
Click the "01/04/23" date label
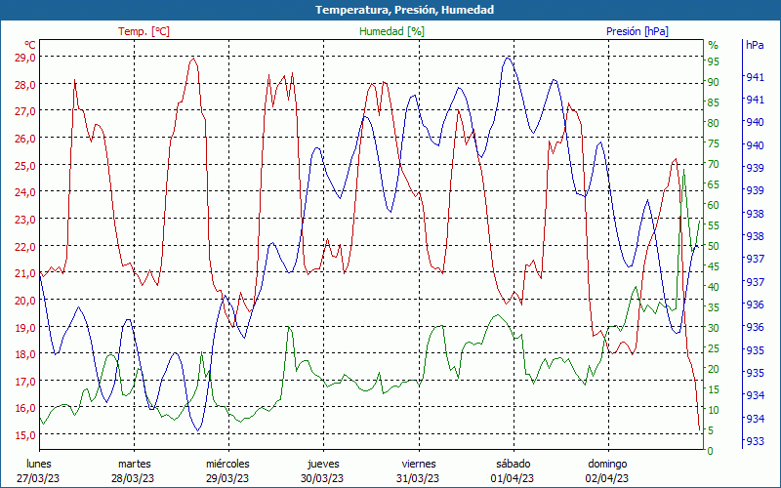click(512, 478)
